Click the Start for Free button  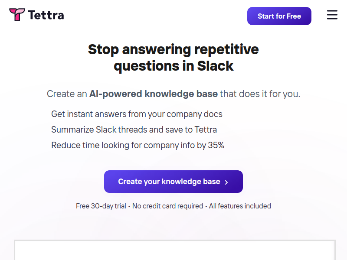279,16
